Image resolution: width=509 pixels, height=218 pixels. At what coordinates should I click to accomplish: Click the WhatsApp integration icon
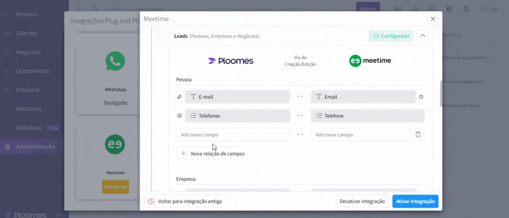coord(115,61)
